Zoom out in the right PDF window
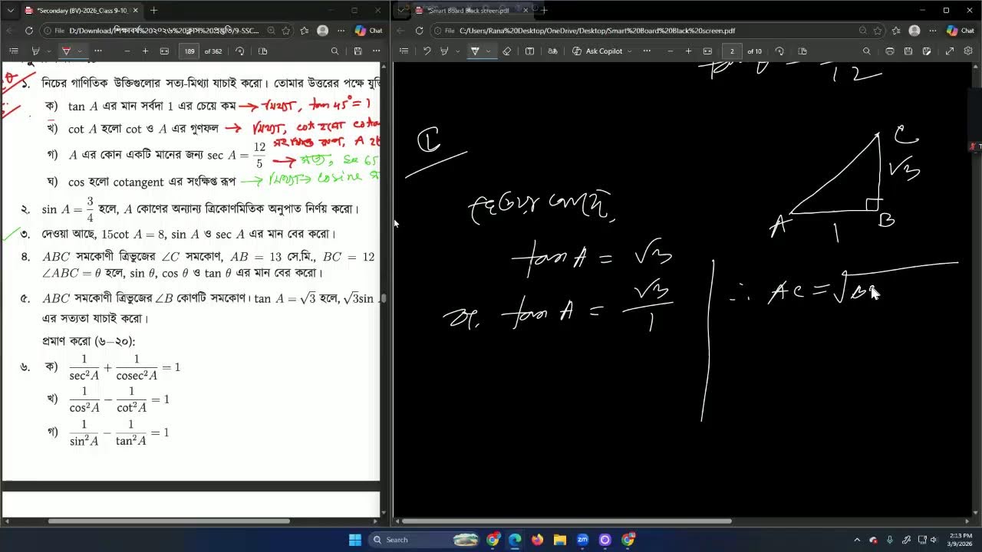 coord(671,51)
